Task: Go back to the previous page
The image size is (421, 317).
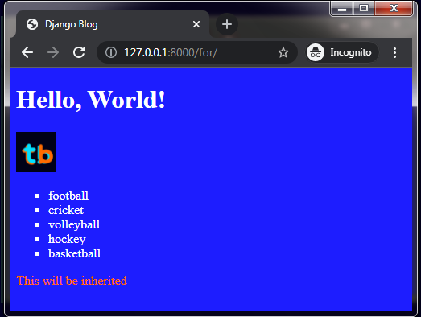Action: (27, 52)
